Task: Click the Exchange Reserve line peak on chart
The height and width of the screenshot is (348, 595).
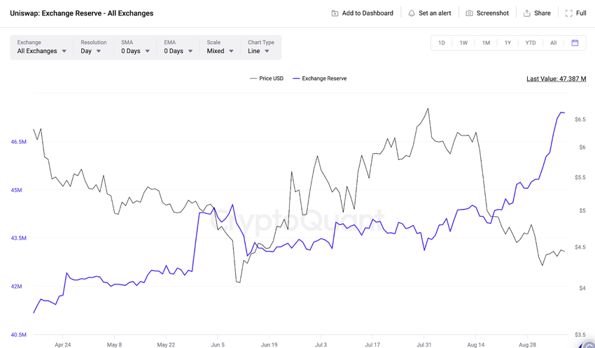Action: [x=561, y=112]
